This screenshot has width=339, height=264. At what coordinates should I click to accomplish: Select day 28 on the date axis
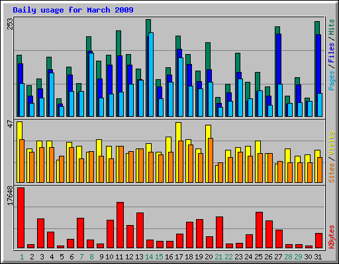click(288, 257)
